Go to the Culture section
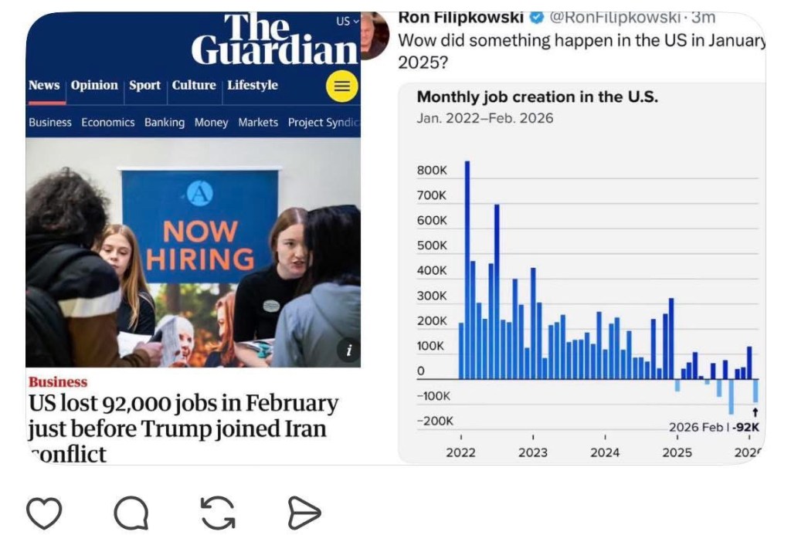 194,85
